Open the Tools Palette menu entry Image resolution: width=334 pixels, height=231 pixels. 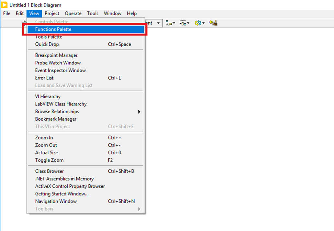click(x=49, y=37)
